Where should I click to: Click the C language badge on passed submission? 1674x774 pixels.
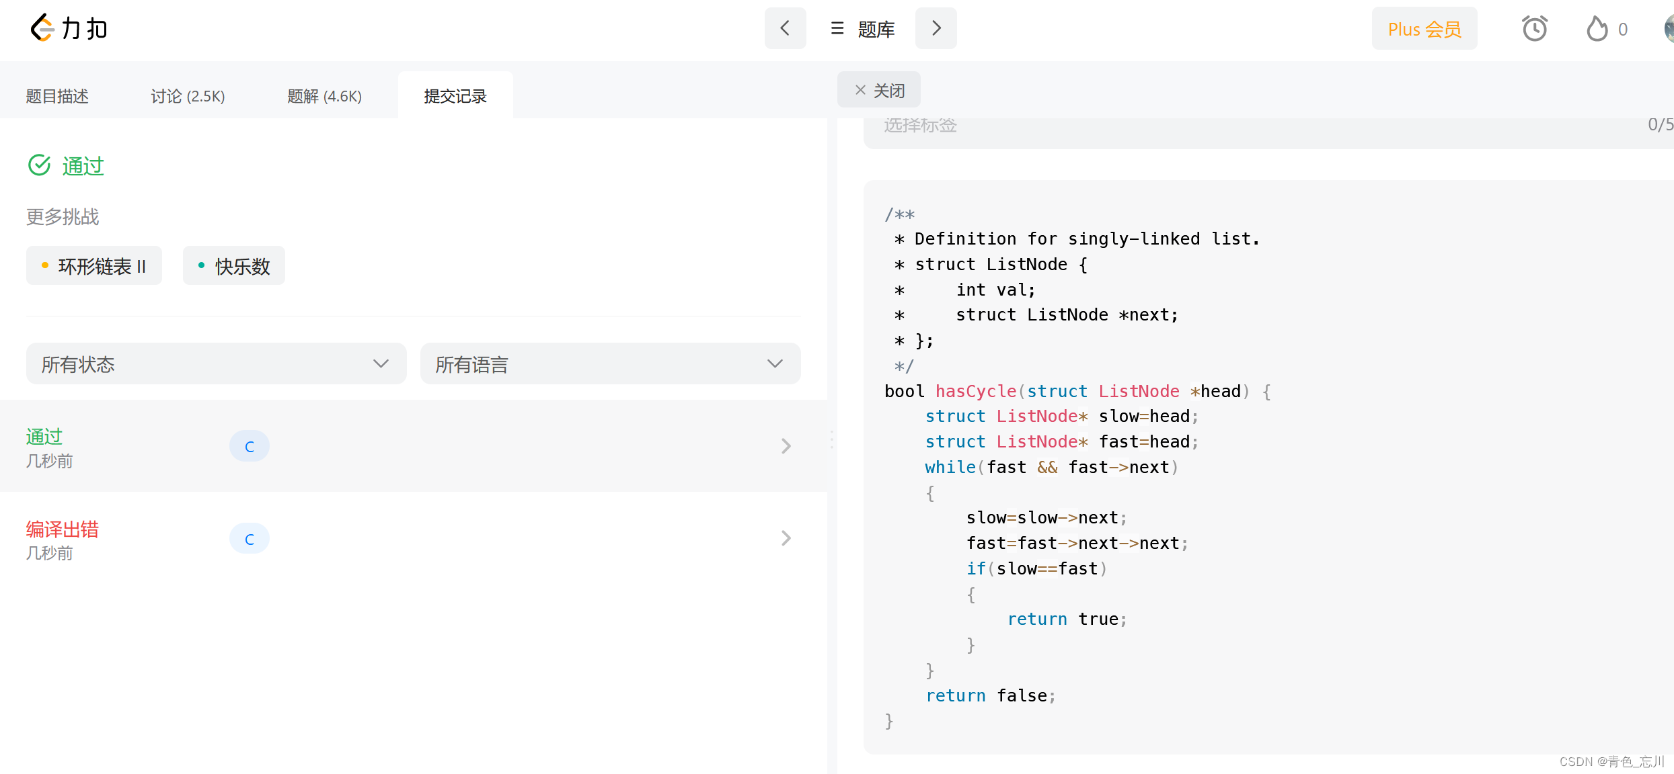[x=249, y=446]
